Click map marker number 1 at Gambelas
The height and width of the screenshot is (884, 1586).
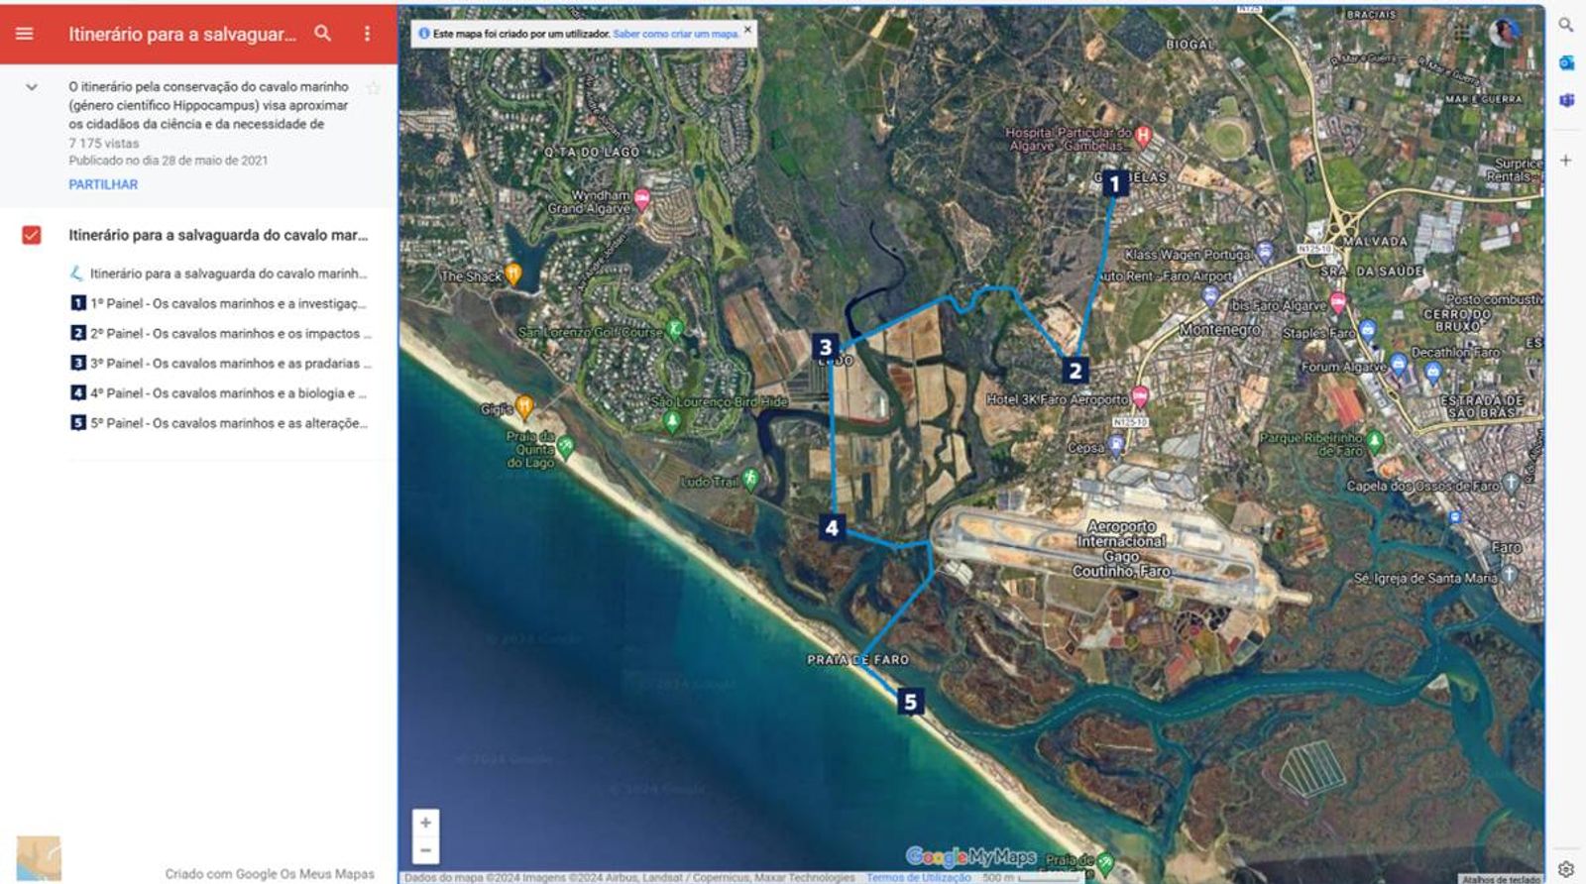tap(1114, 183)
